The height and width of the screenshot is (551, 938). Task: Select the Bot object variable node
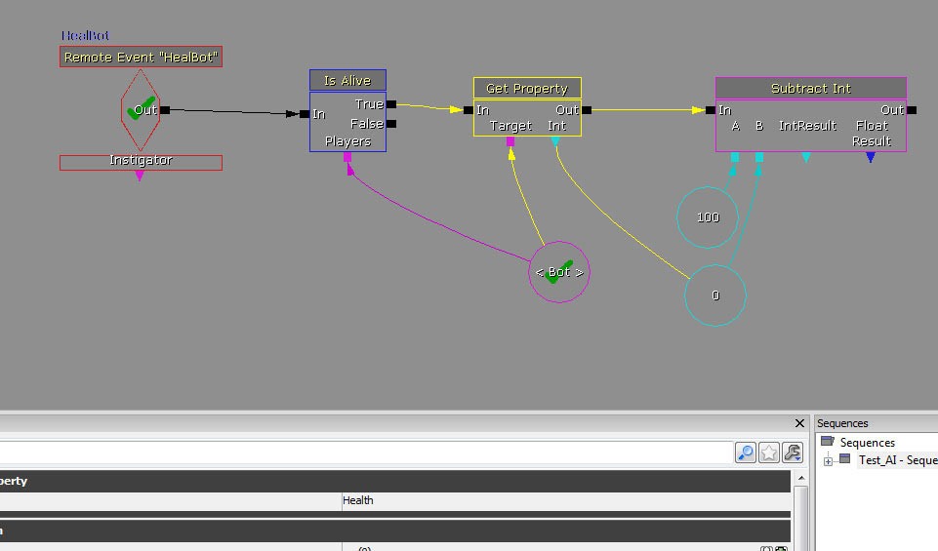click(559, 272)
